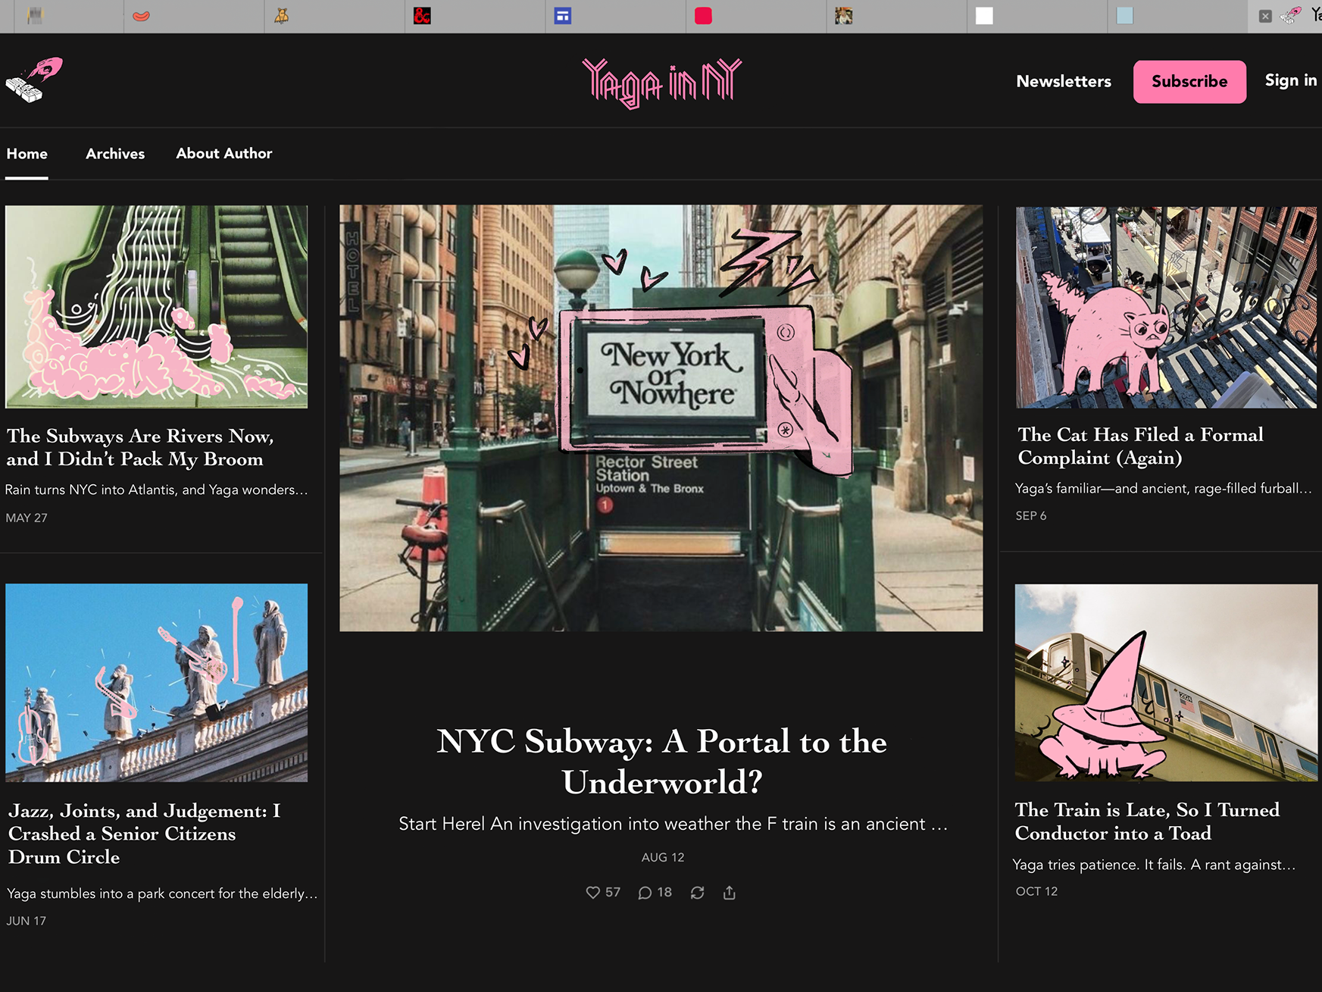Share the featured post with upload icon
The image size is (1322, 992).
click(729, 893)
